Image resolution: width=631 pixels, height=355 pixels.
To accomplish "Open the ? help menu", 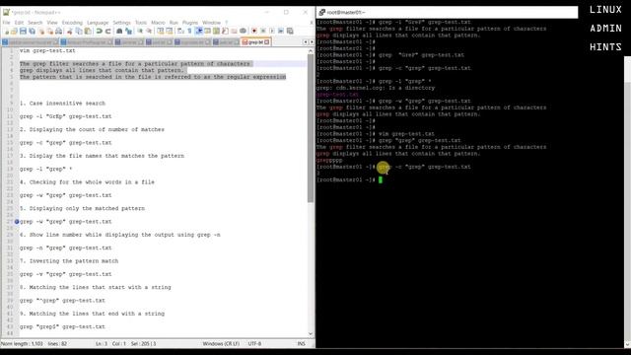I will pyautogui.click(x=226, y=23).
